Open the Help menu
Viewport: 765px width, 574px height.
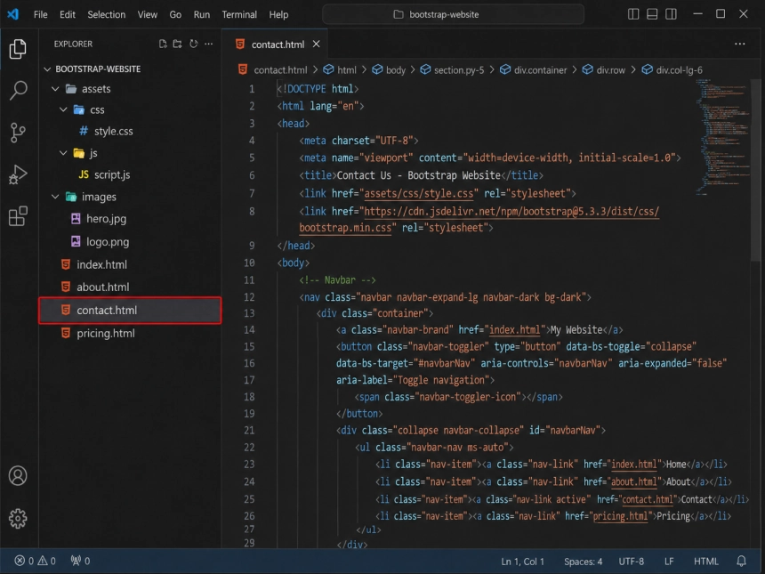[278, 14]
